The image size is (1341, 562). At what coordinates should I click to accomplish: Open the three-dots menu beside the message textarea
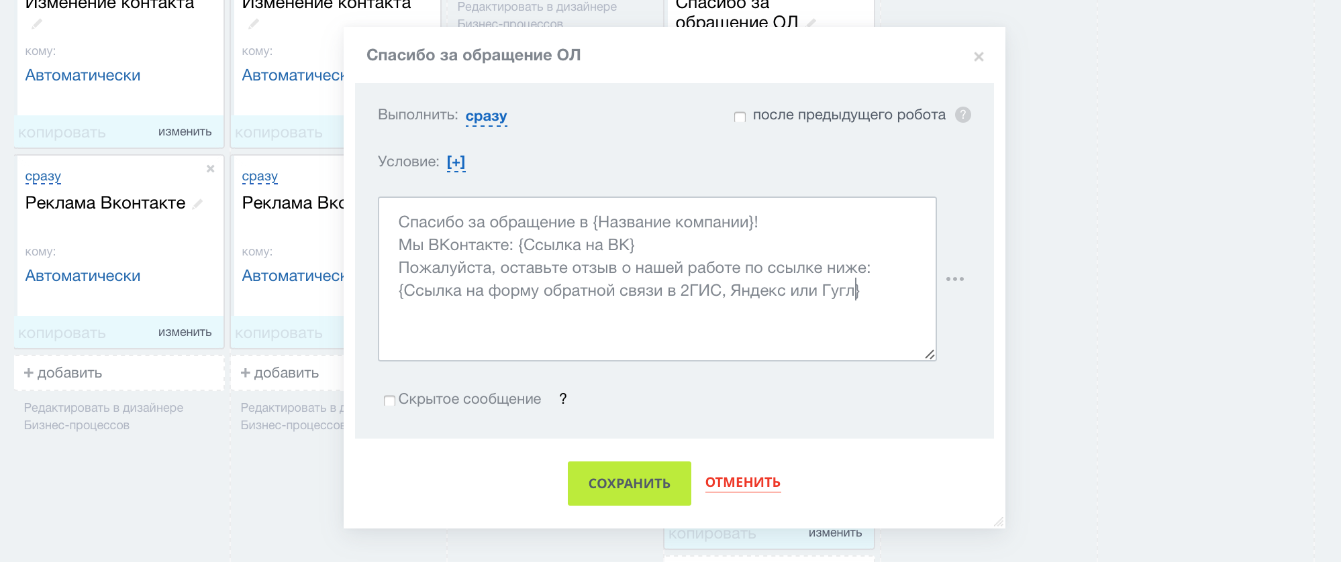pyautogui.click(x=954, y=279)
